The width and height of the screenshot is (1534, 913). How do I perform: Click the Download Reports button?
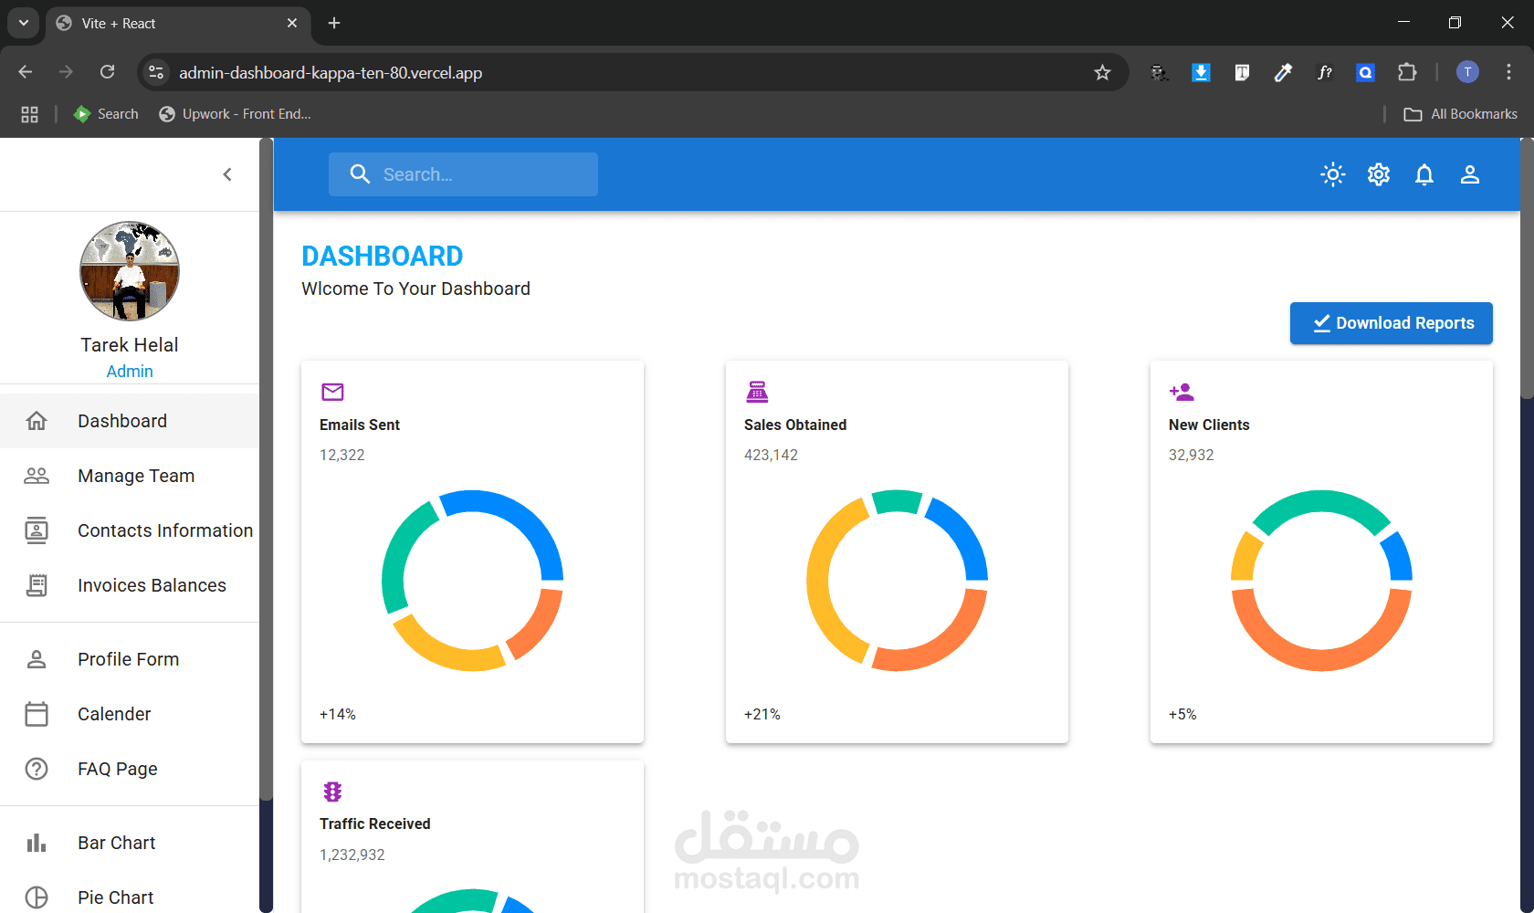1392,323
